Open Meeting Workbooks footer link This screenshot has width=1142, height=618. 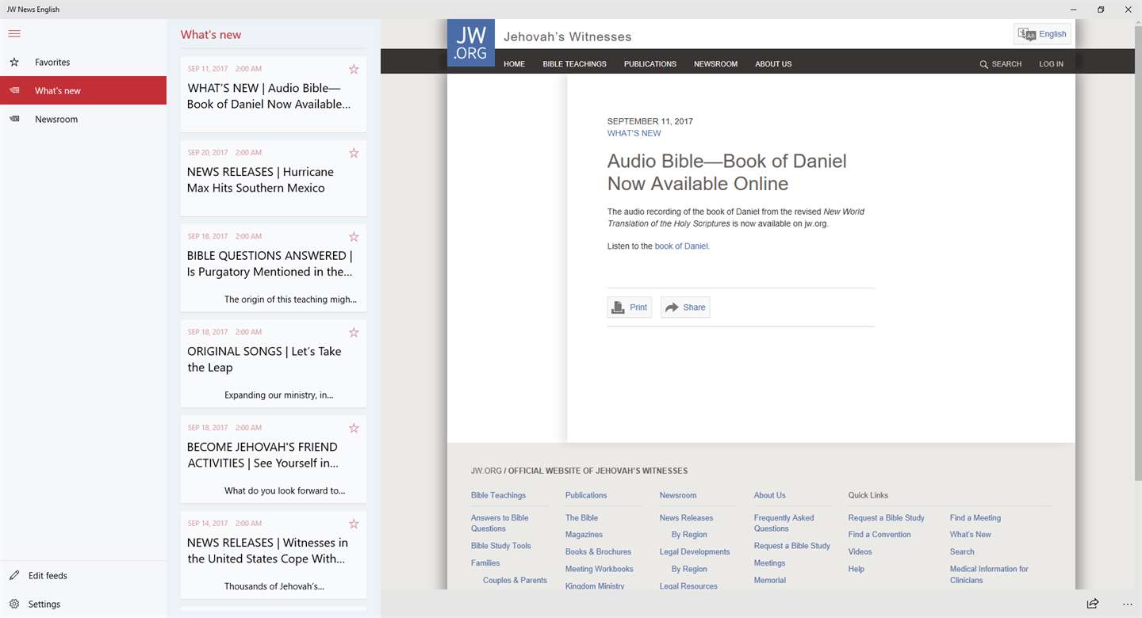pos(599,569)
